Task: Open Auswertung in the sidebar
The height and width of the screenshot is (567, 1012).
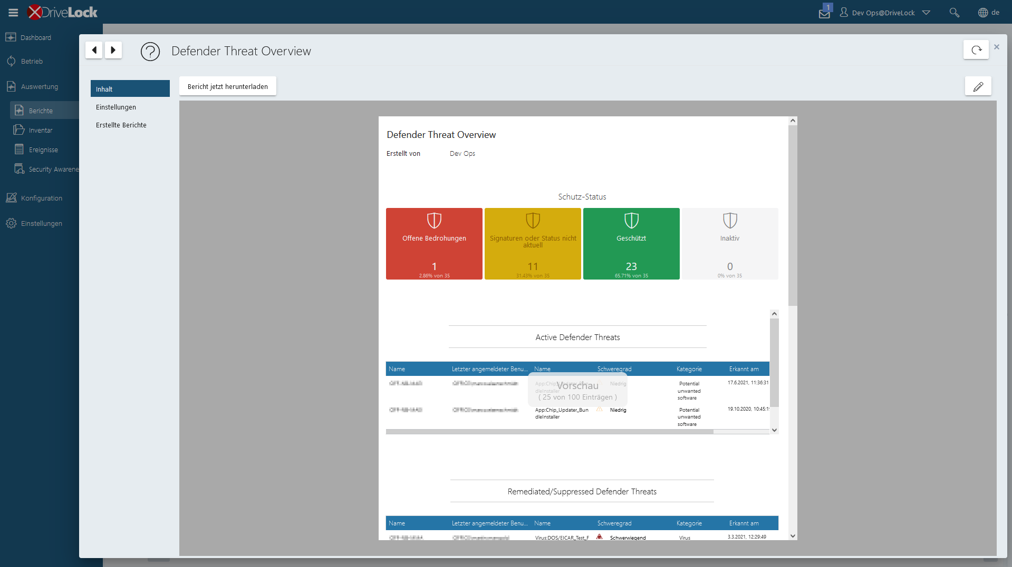Action: [x=40, y=86]
